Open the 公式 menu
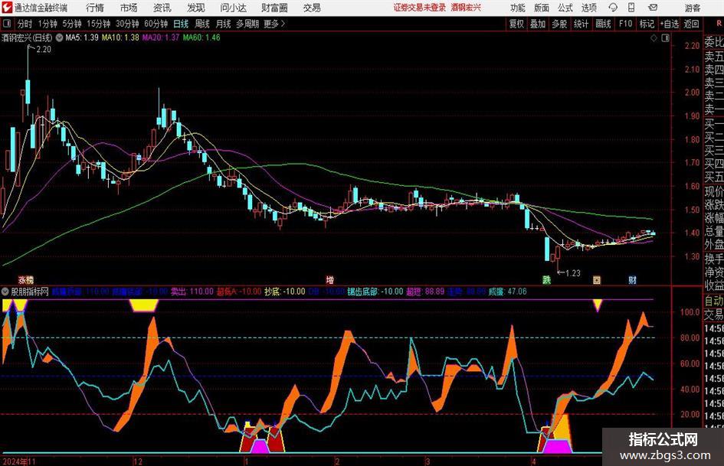724x466 pixels. coord(565,8)
